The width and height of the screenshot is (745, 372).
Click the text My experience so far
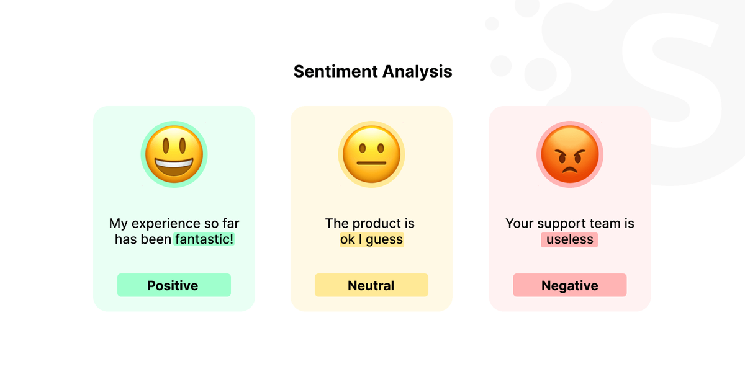[x=174, y=223]
